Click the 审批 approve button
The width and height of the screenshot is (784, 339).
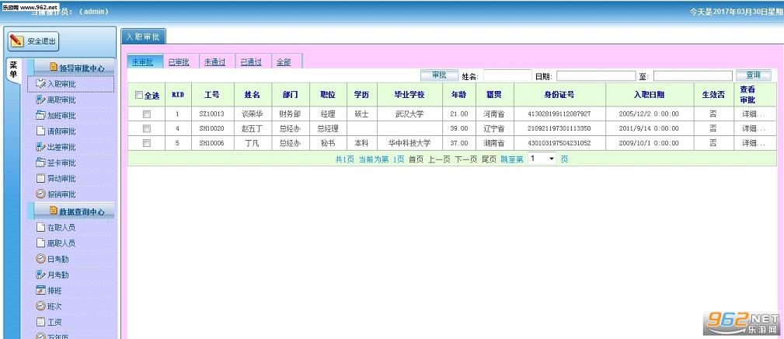[x=438, y=75]
